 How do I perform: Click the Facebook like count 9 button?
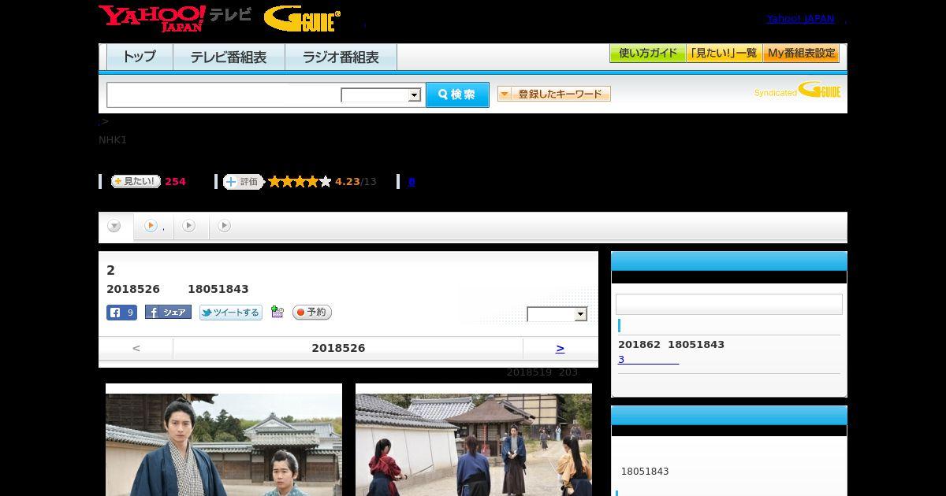coord(121,313)
